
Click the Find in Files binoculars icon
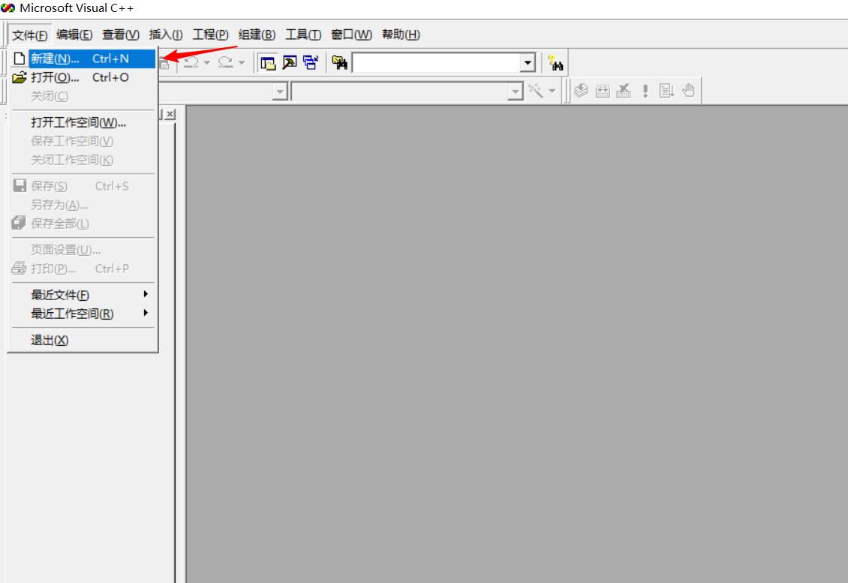(340, 63)
